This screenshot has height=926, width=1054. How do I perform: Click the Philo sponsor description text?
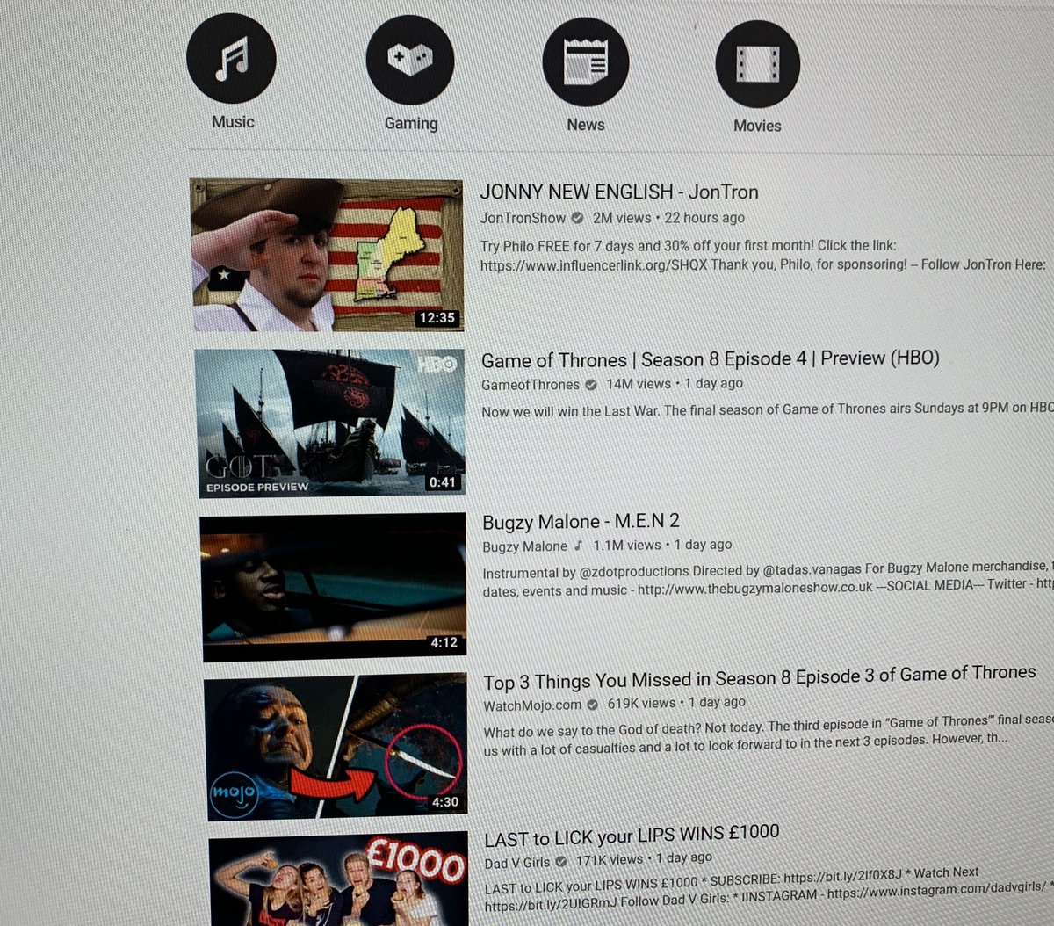tap(762, 255)
